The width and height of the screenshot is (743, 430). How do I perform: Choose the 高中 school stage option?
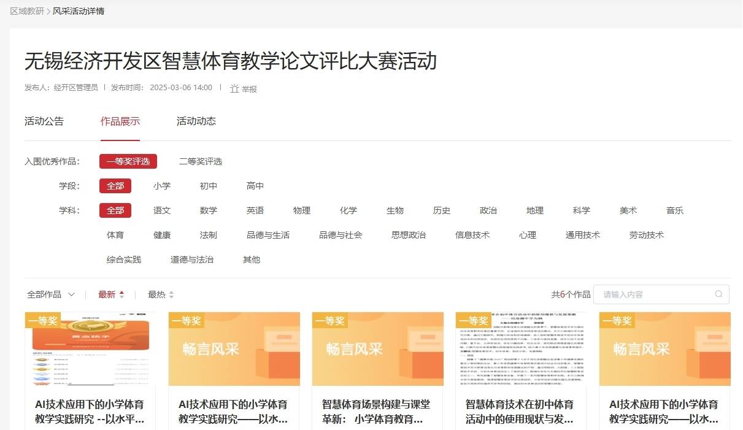(255, 186)
